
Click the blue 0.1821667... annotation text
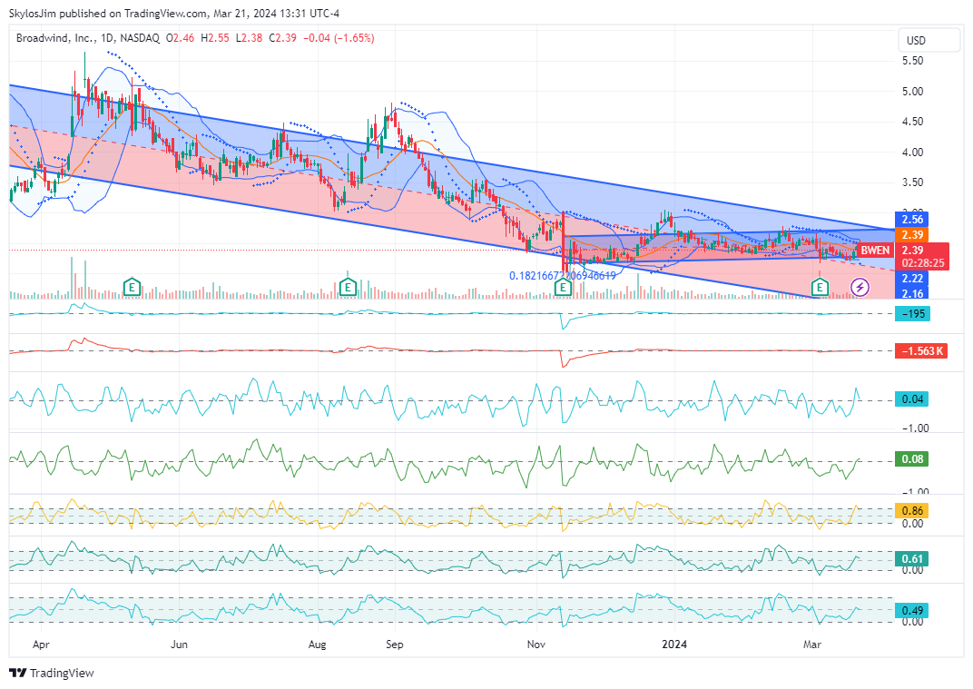coord(562,275)
